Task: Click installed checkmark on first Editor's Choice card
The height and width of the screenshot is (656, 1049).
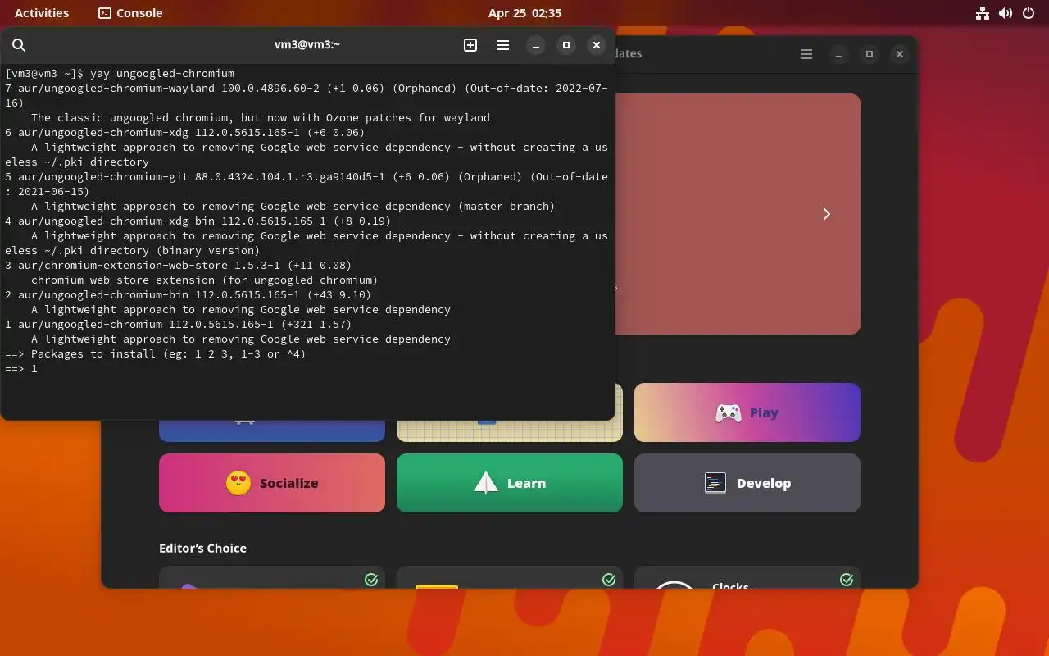Action: pos(371,580)
